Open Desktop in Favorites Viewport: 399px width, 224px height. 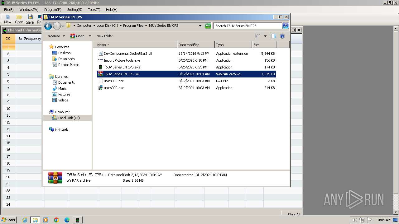[x=64, y=53]
